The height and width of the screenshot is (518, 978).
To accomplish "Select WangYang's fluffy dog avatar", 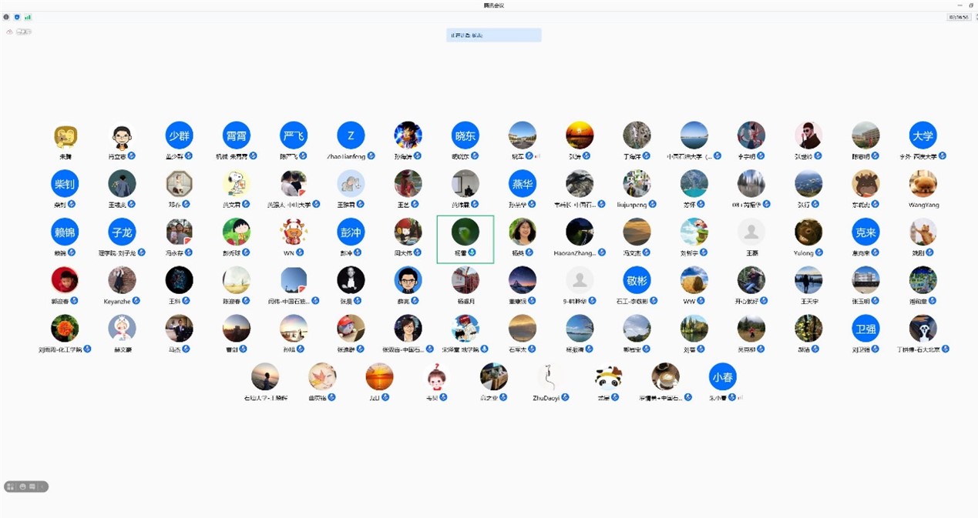I will click(923, 184).
